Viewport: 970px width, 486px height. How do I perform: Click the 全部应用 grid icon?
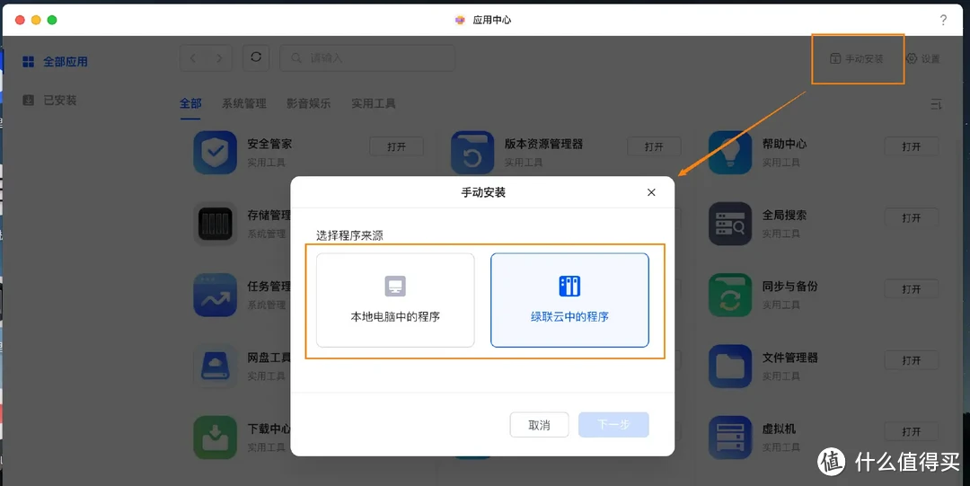[29, 62]
